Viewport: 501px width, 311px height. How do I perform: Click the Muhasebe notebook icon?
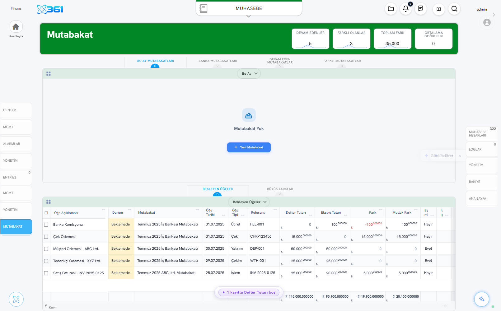[x=204, y=8]
